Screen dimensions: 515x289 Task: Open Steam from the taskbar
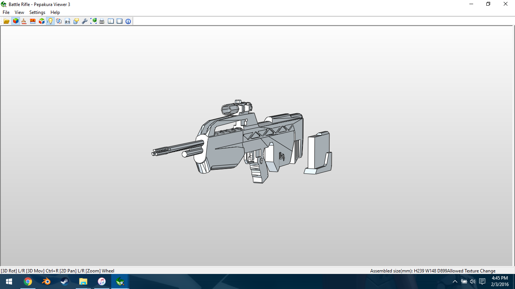[65, 281]
